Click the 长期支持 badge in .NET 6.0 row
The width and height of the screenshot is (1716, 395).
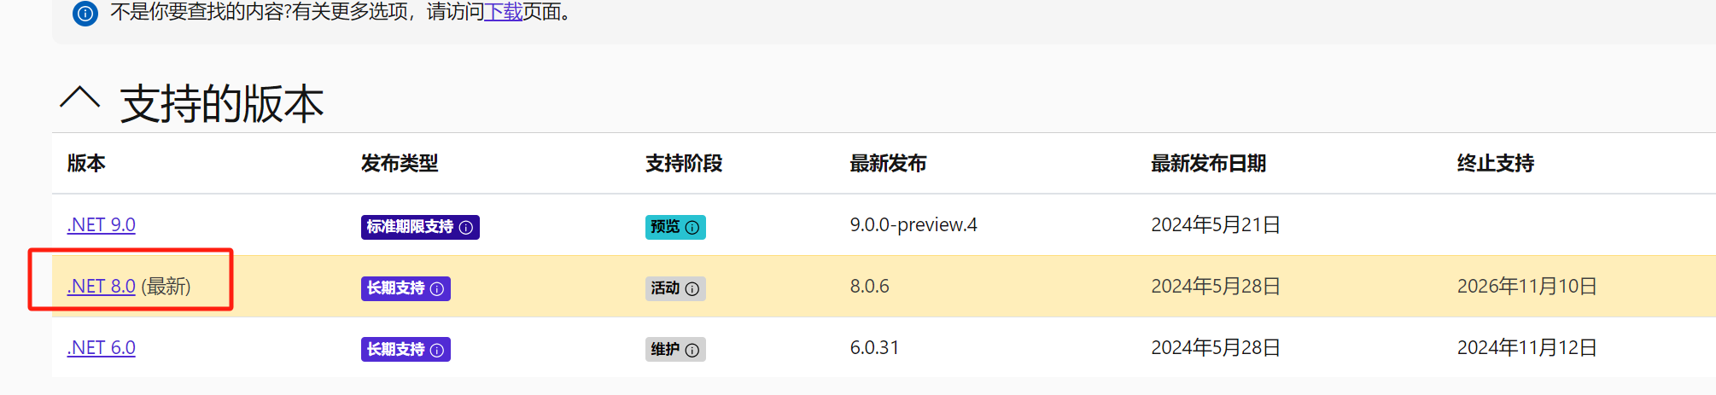coord(406,350)
